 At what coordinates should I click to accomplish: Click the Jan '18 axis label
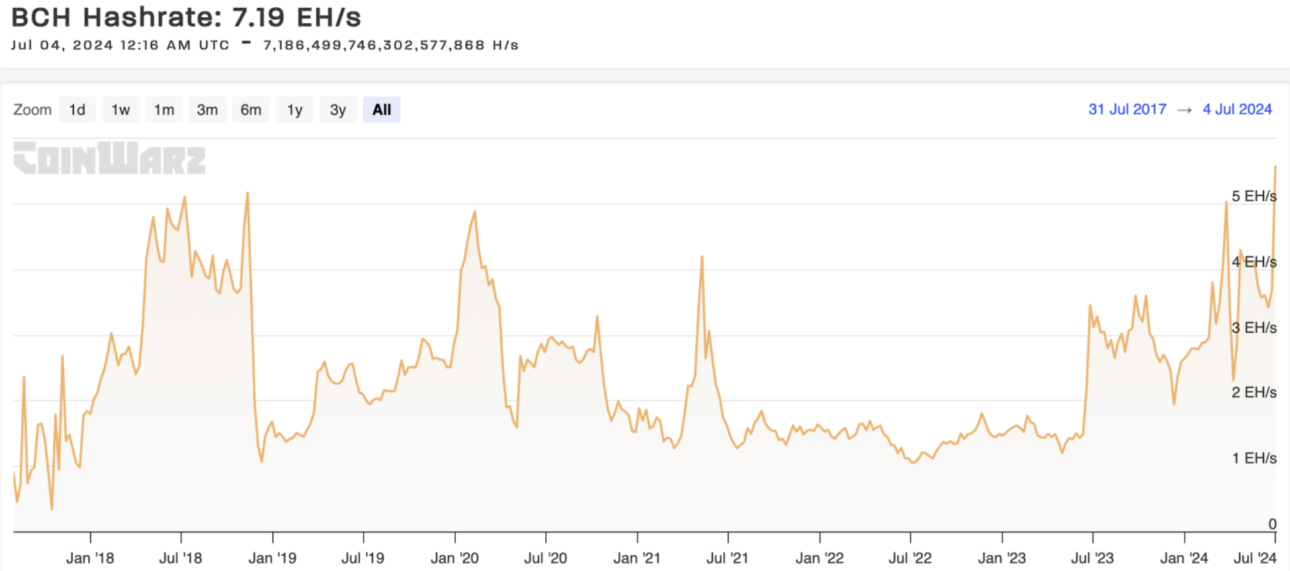[90, 558]
